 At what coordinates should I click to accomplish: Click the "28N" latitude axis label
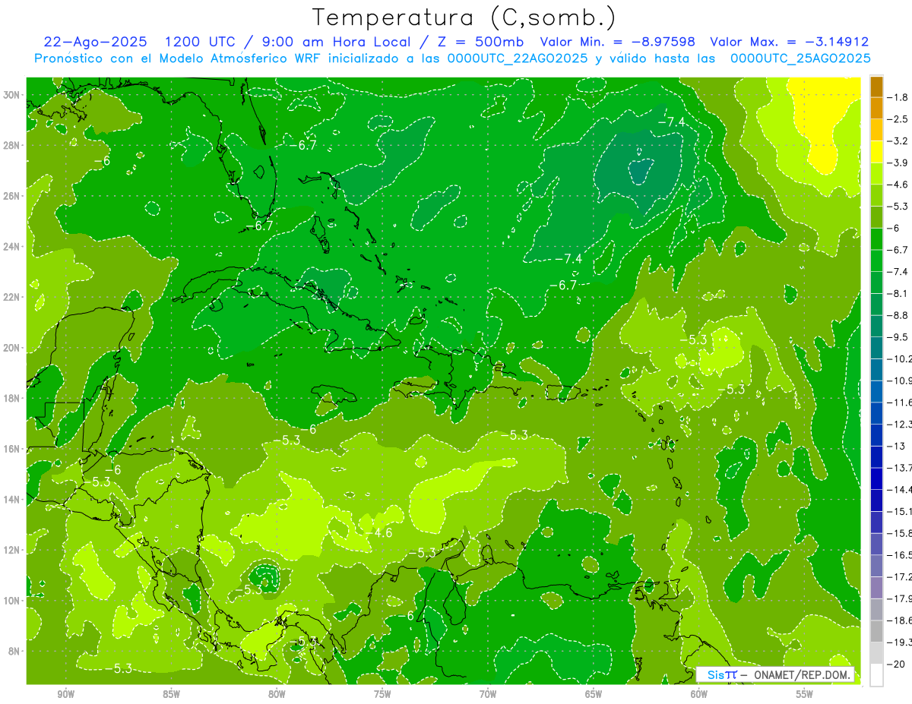[12, 145]
